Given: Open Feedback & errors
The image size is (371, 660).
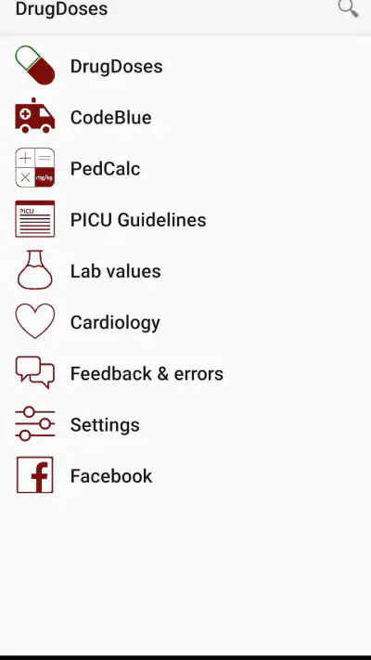Looking at the screenshot, I should click(x=147, y=374).
